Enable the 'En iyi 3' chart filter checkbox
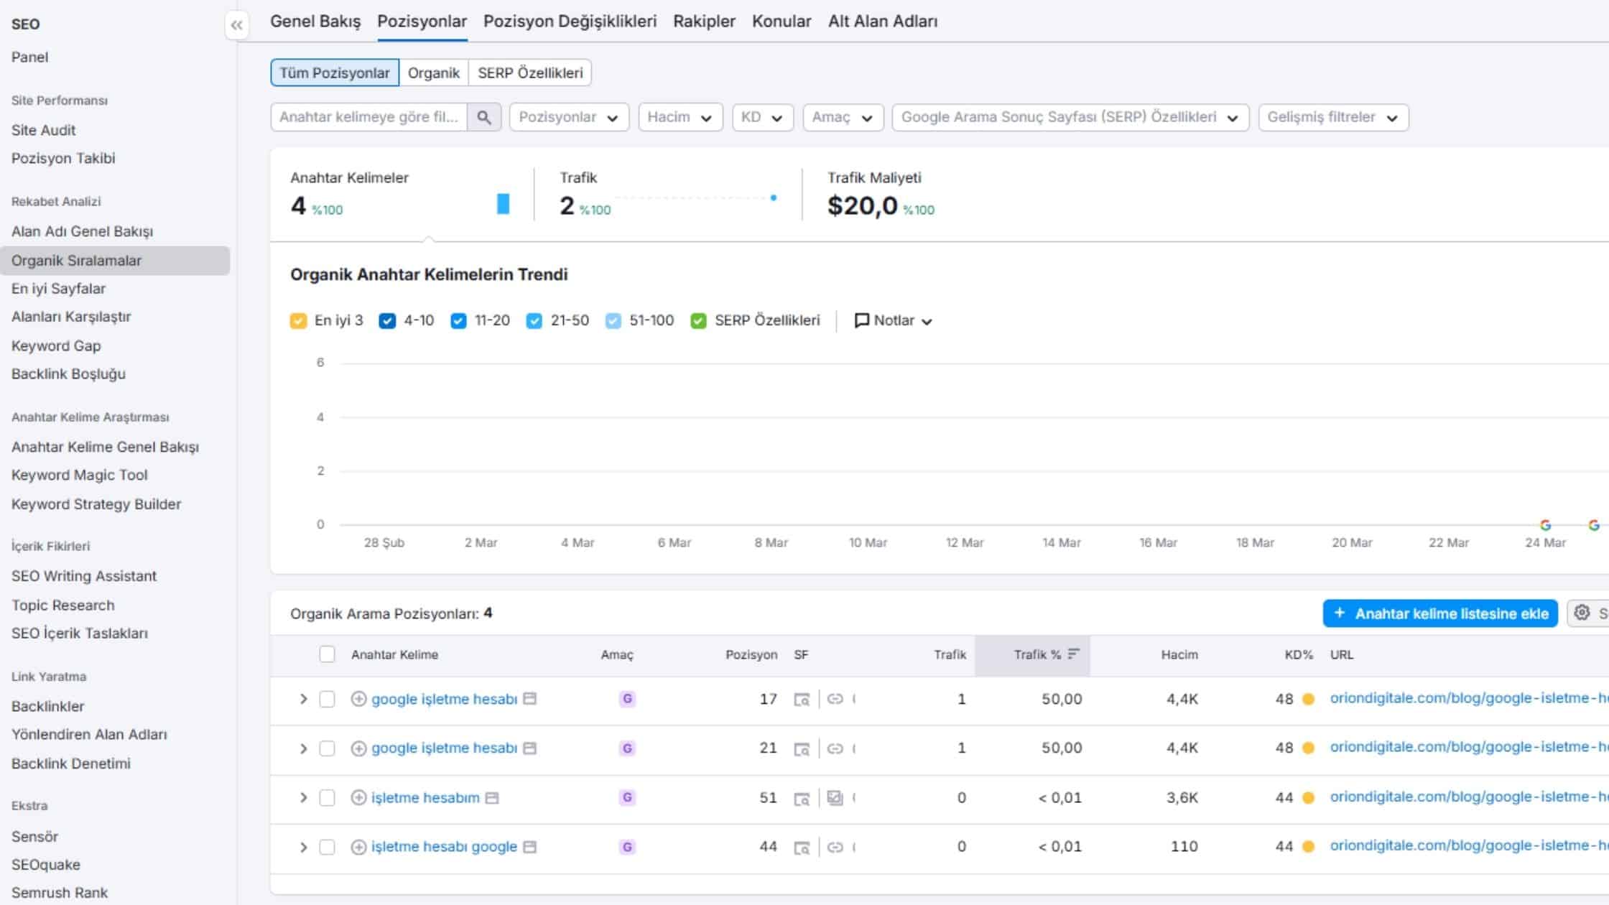 (298, 320)
